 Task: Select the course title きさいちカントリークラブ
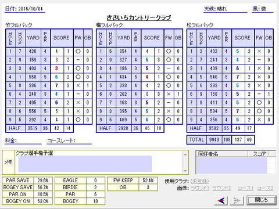point(139,18)
